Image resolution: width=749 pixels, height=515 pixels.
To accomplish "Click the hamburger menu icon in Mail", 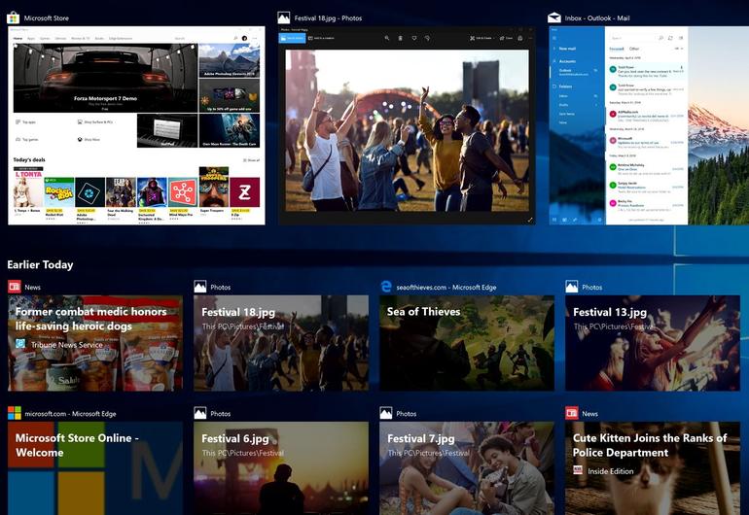I will click(554, 37).
